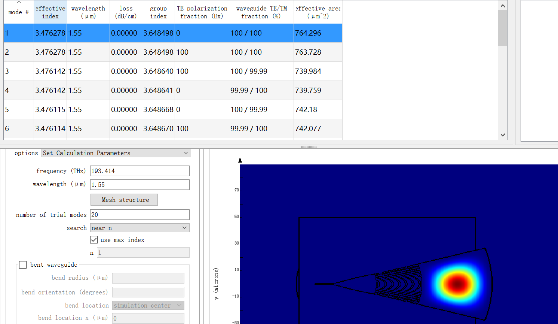Click the mode list scroll-up arrow
558x324 pixels.
pos(503,6)
